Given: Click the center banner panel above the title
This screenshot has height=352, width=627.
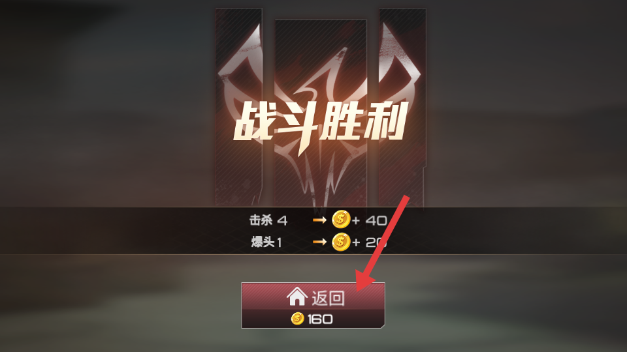Looking at the screenshot, I should [321, 60].
